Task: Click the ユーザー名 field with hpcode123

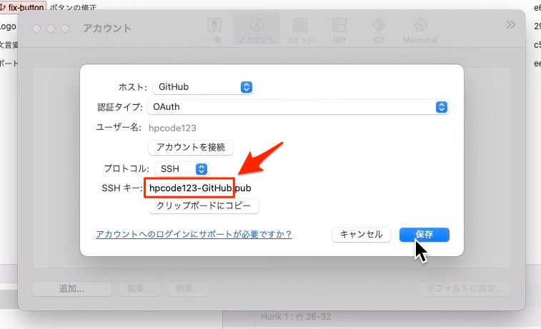Action: click(172, 128)
